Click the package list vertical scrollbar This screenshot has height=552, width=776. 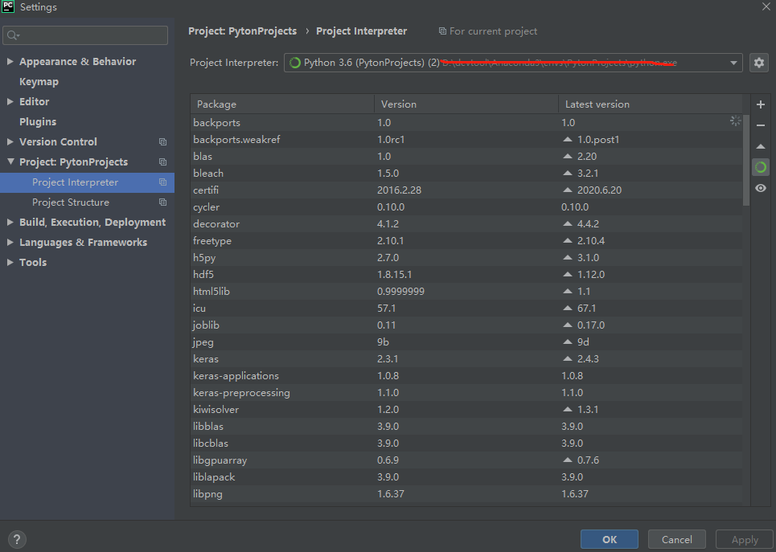745,160
